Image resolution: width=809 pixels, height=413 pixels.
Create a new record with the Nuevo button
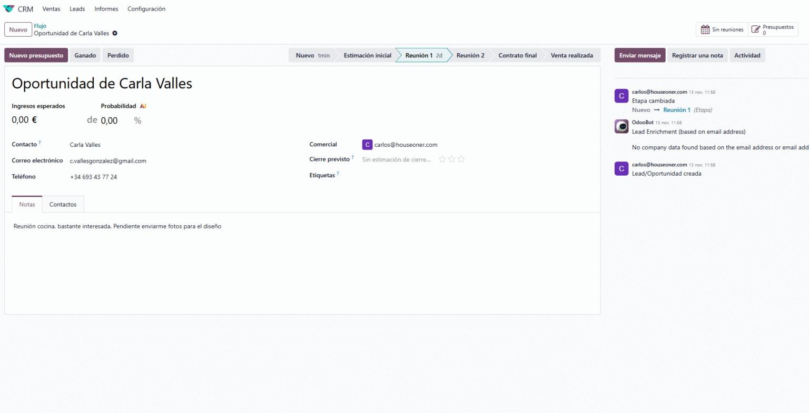18,29
